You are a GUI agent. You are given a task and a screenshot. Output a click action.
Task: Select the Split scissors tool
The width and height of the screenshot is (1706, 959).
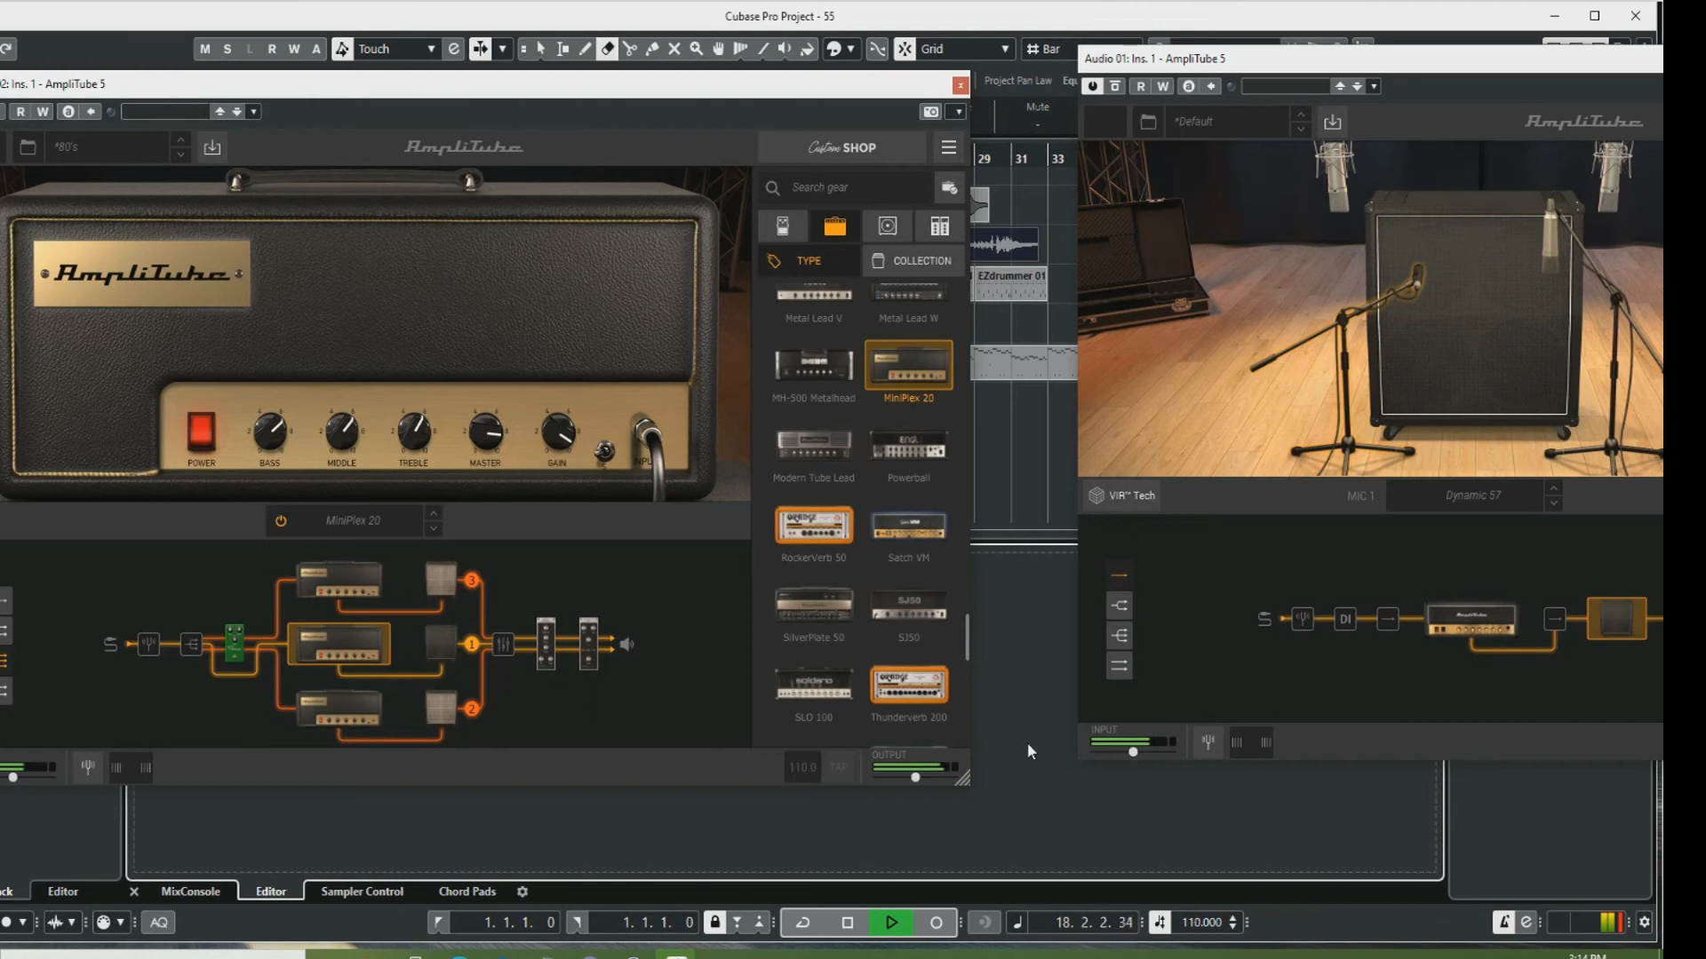pyautogui.click(x=630, y=49)
